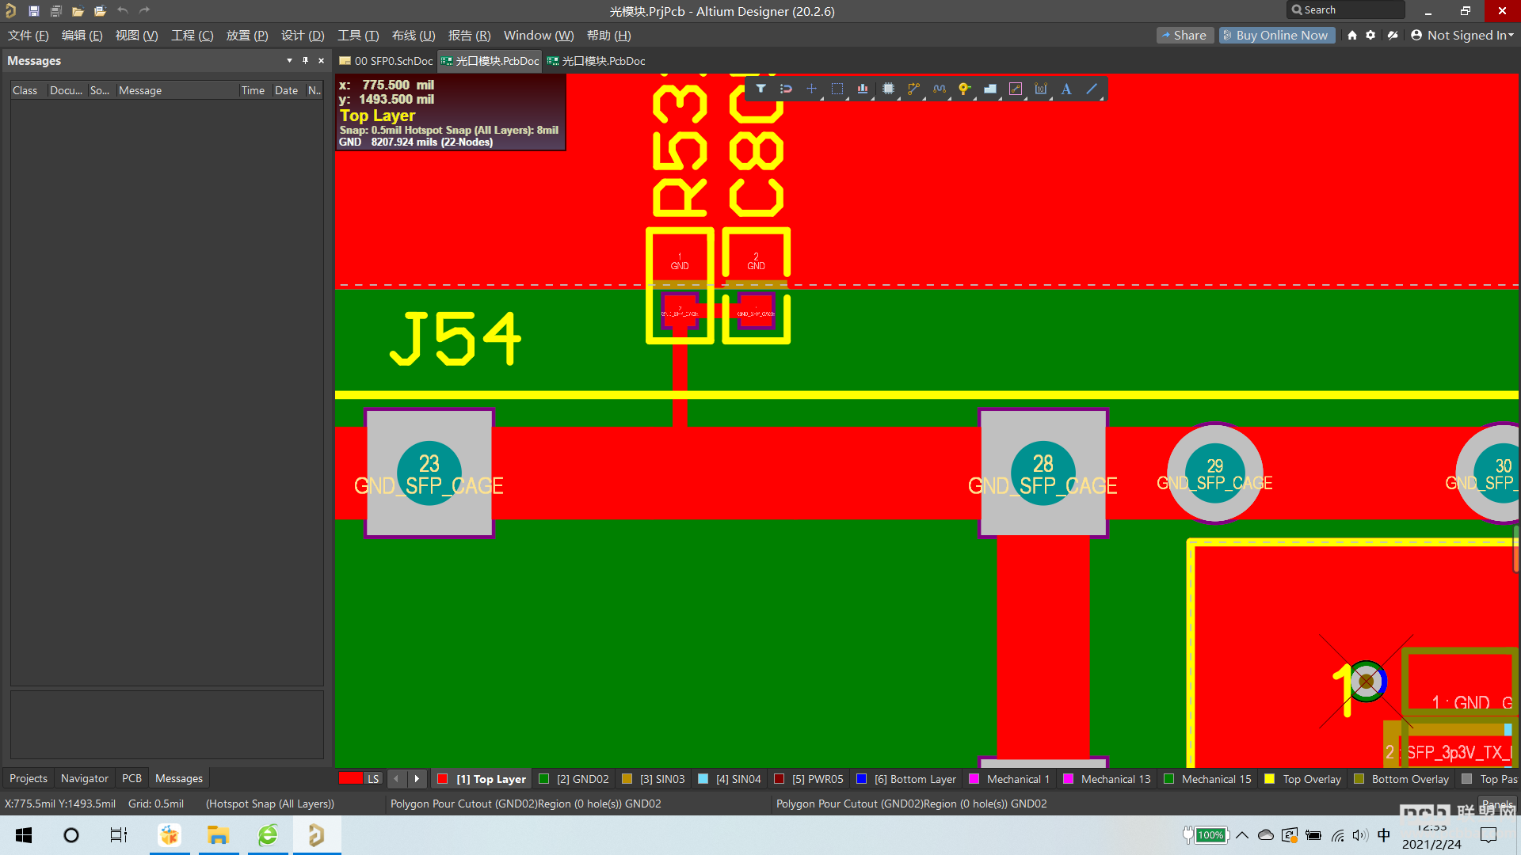Viewport: 1521px width, 855px height.
Task: Select the Interactive Length Tuning tool
Action: click(x=940, y=89)
